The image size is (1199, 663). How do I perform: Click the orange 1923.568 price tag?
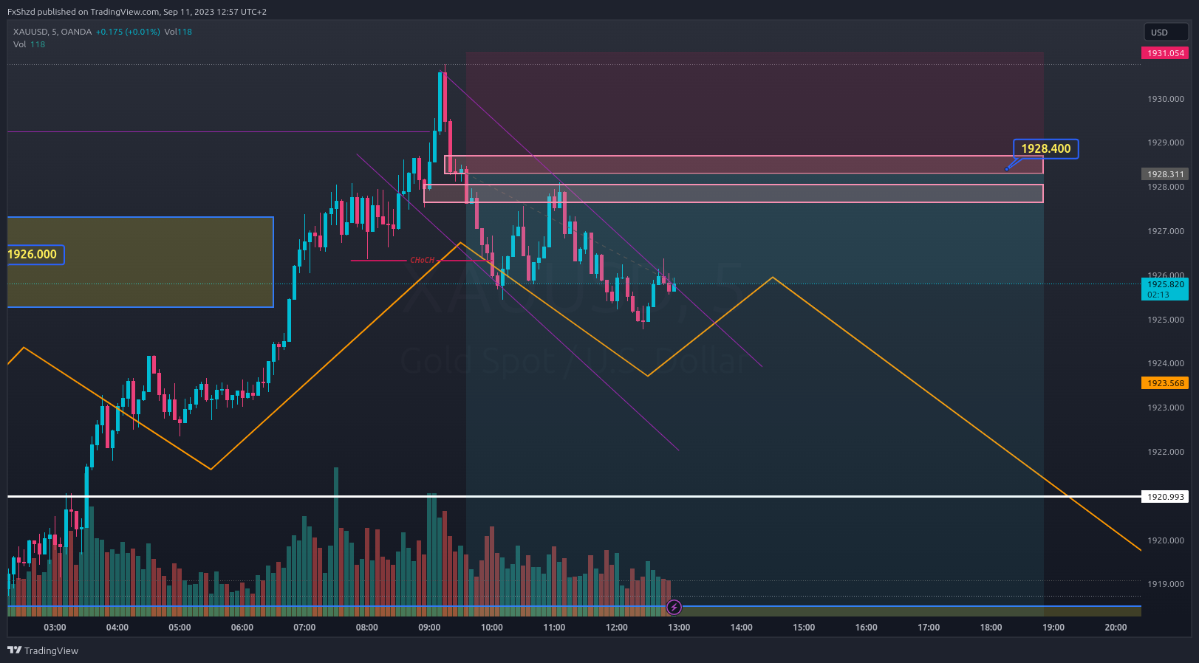(1165, 383)
